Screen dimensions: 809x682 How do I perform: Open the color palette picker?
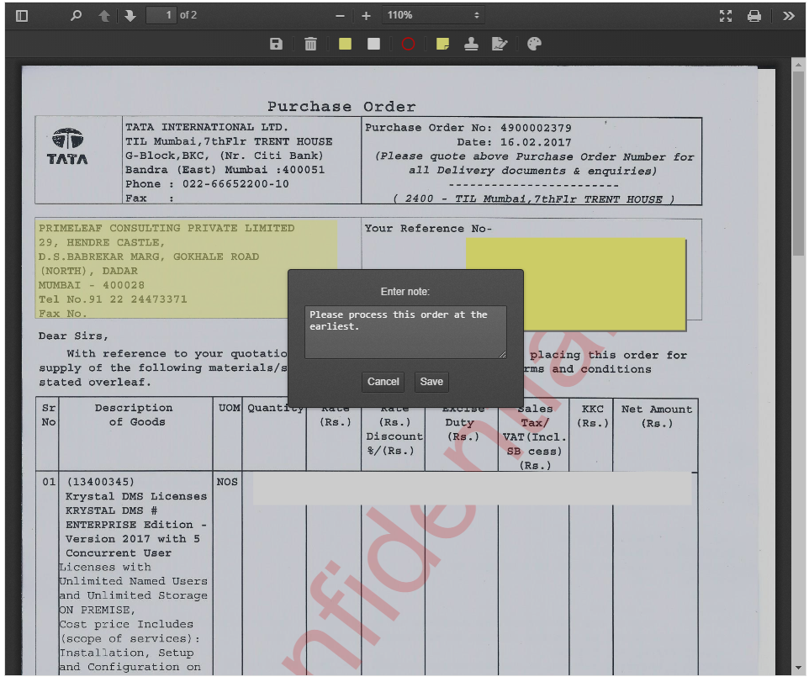point(535,44)
